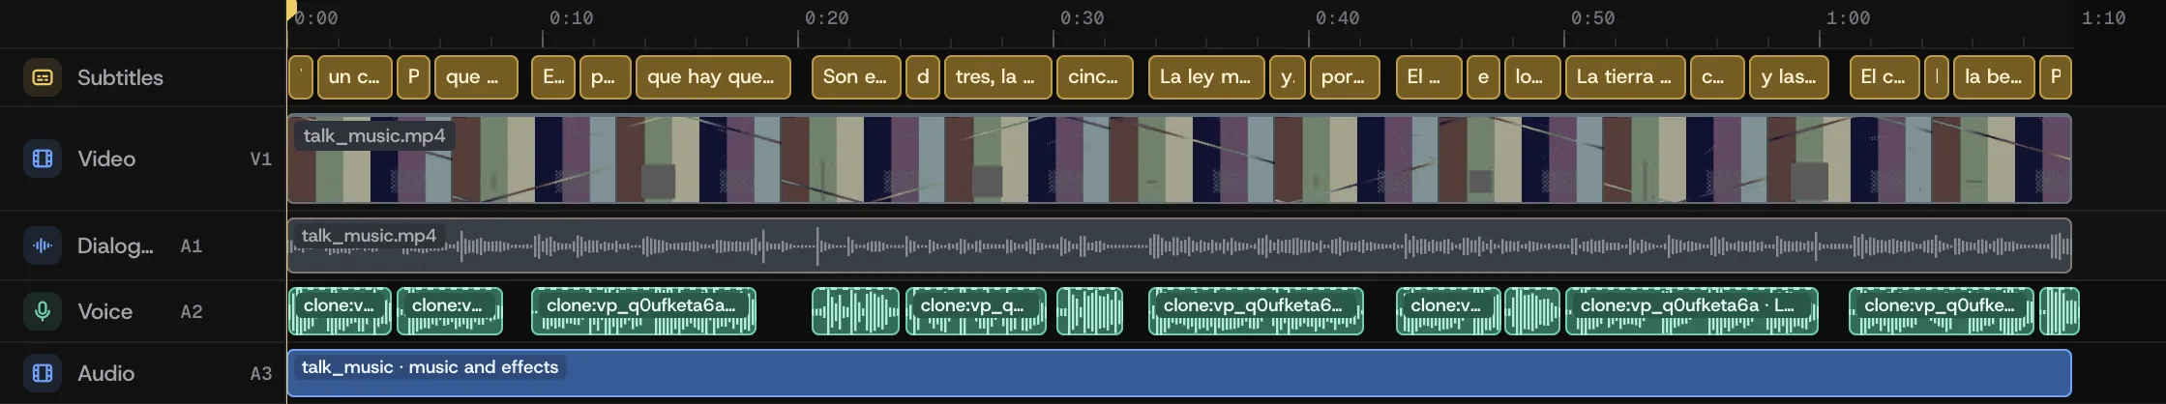Select the 'El c...' subtitle clip
Screen dimensions: 2166x404
[x=1884, y=77]
